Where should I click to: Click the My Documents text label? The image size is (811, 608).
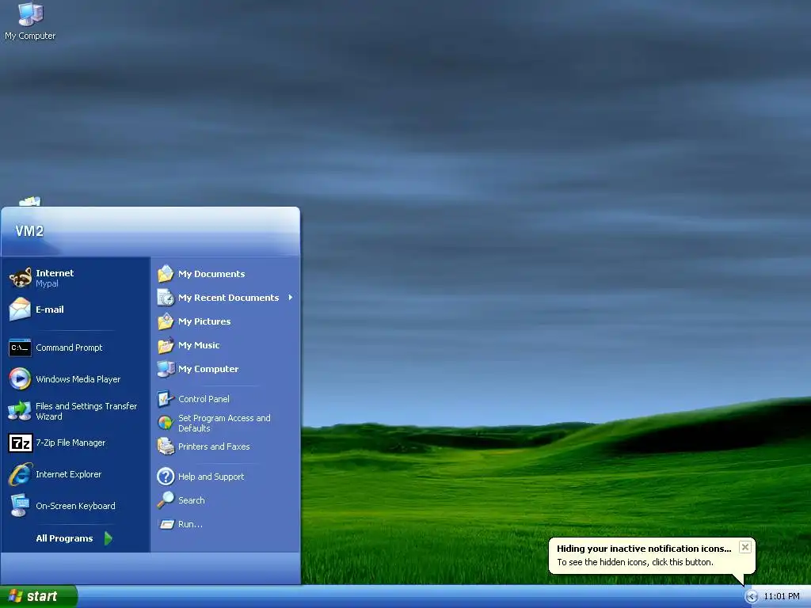pos(211,273)
